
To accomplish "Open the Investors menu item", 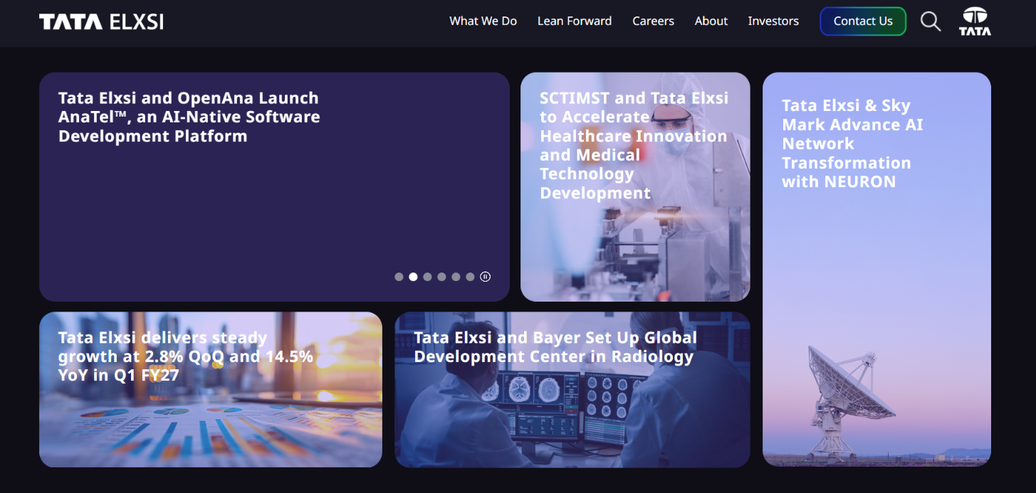I will [x=773, y=21].
